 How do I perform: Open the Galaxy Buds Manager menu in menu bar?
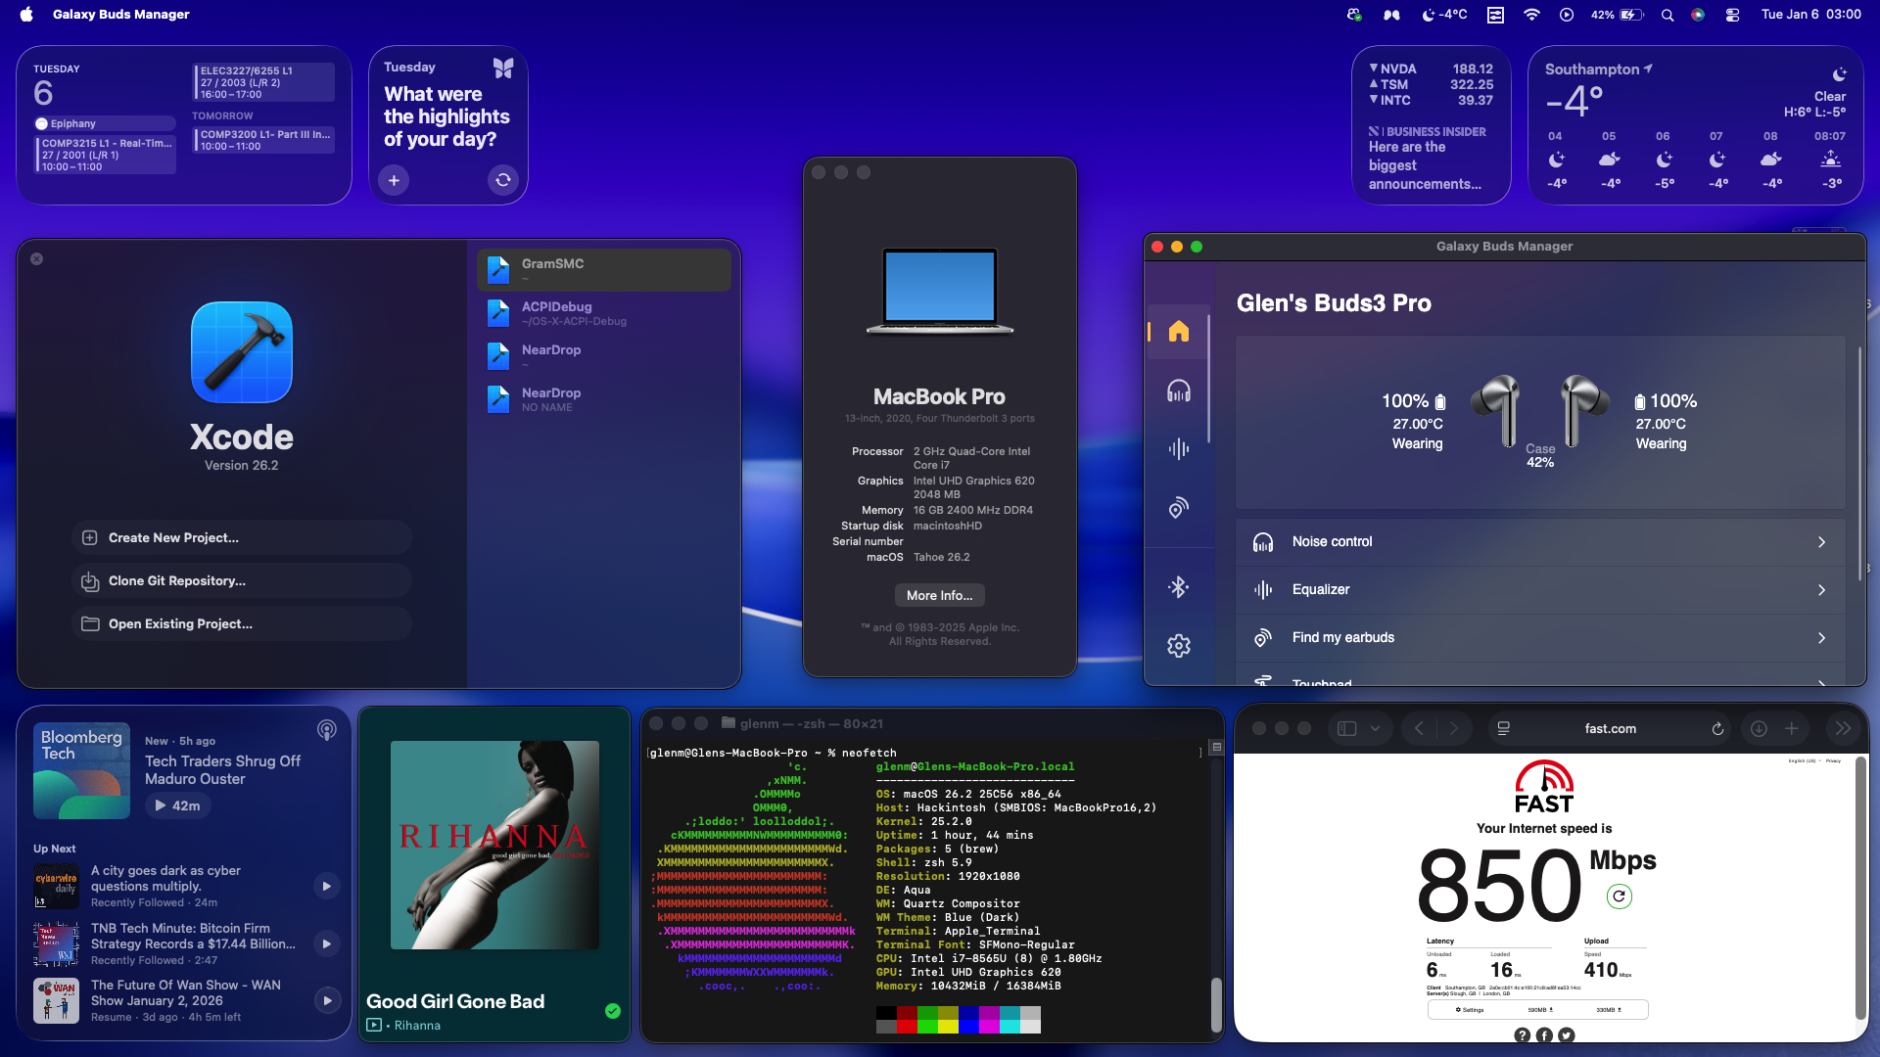pyautogui.click(x=121, y=15)
